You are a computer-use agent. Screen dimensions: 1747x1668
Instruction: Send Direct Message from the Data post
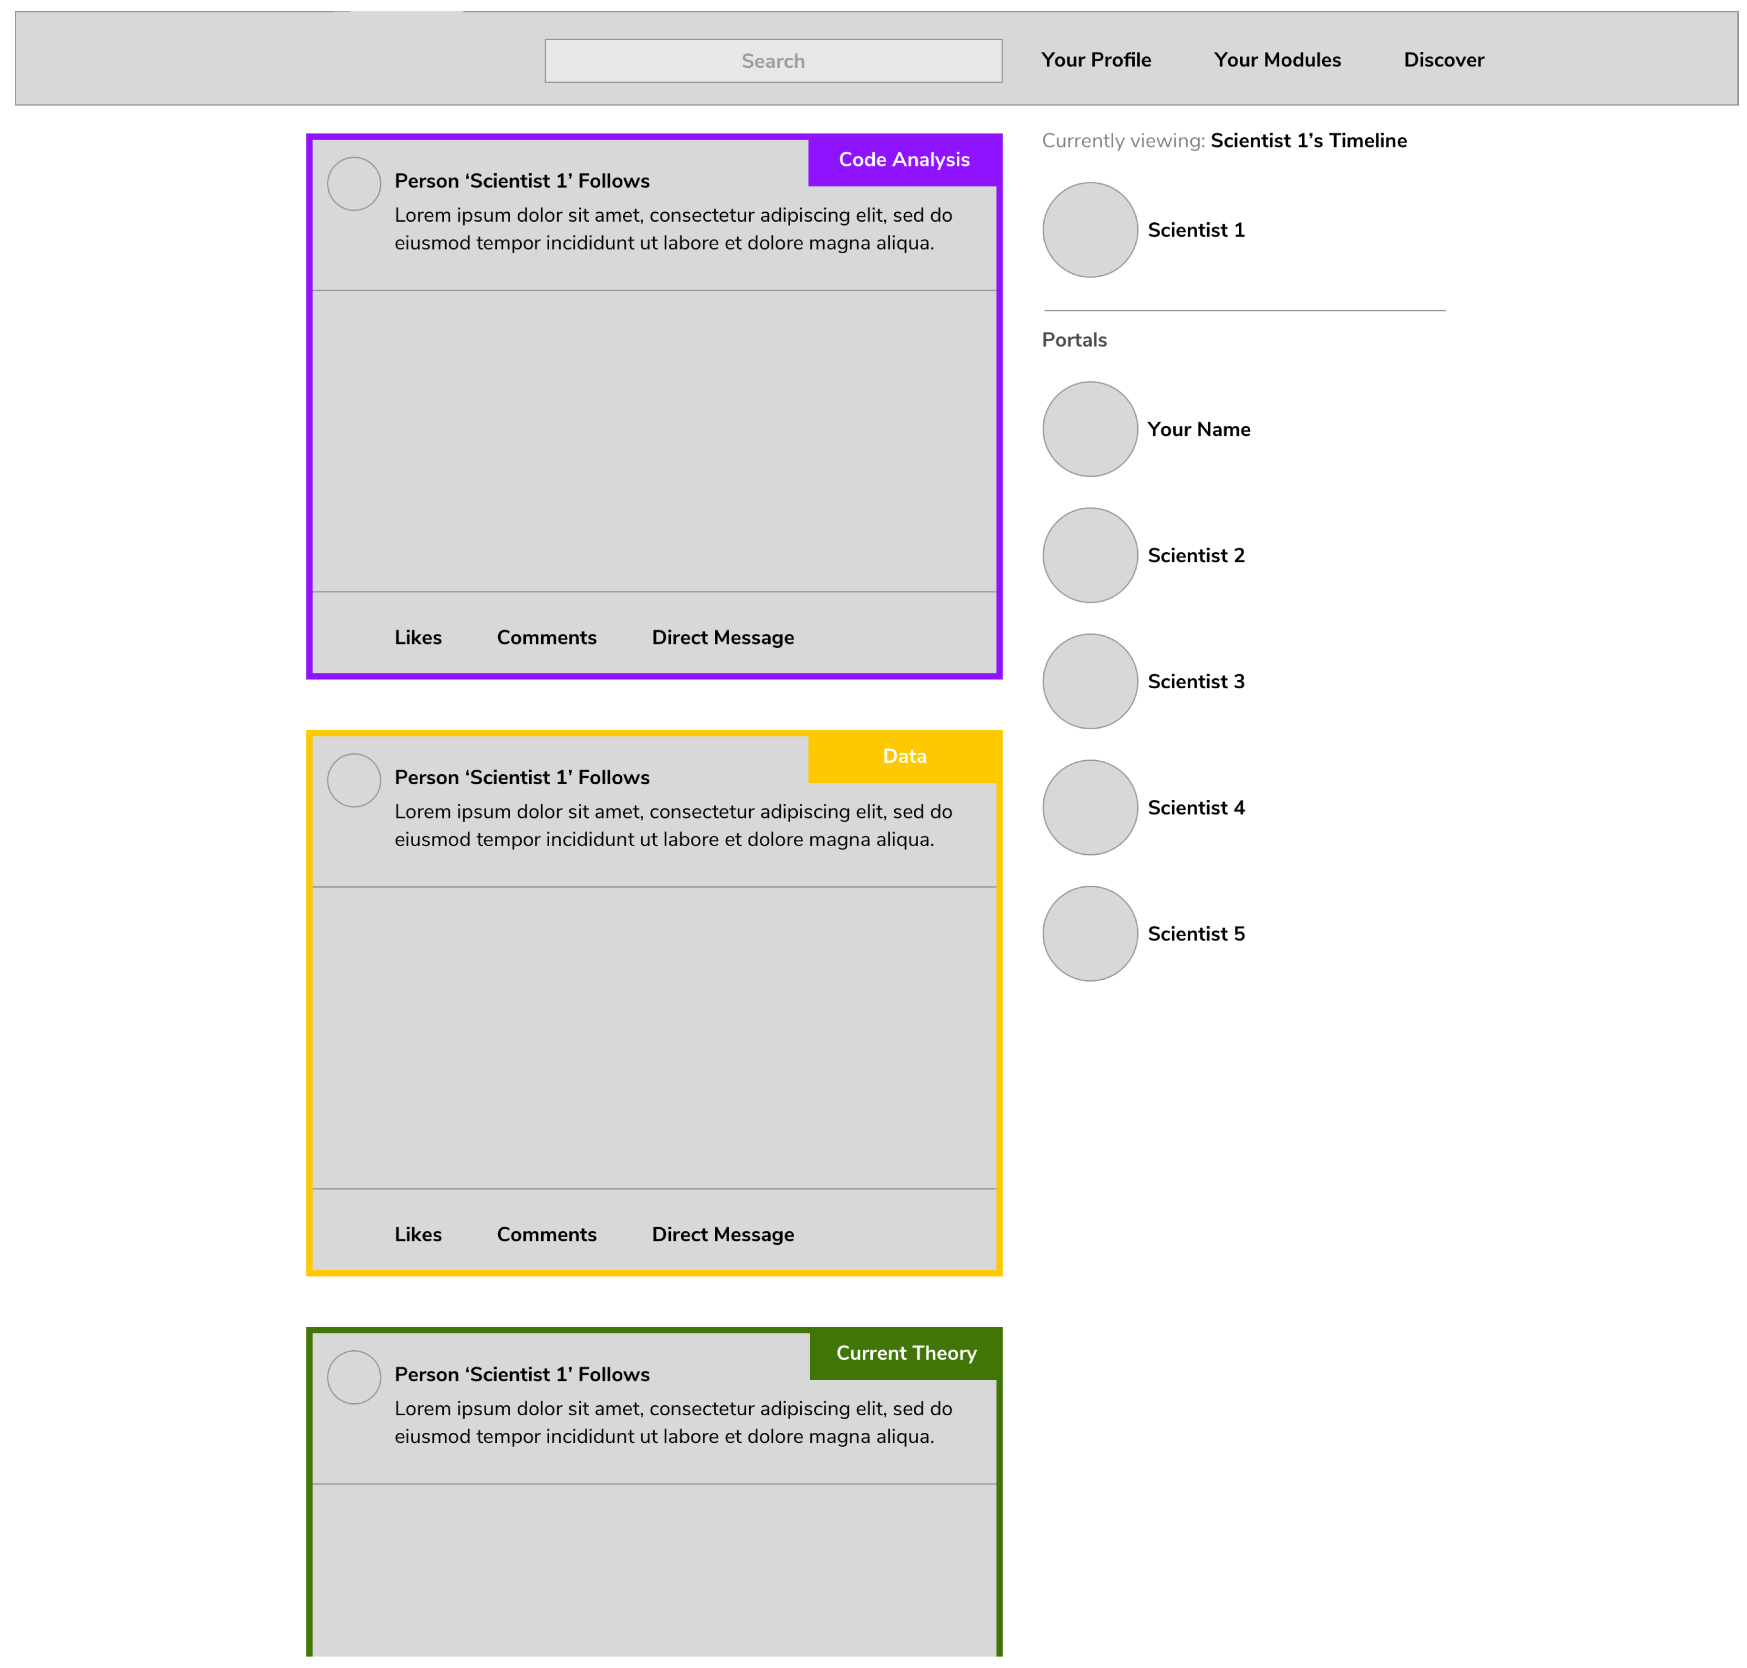pyautogui.click(x=722, y=1234)
